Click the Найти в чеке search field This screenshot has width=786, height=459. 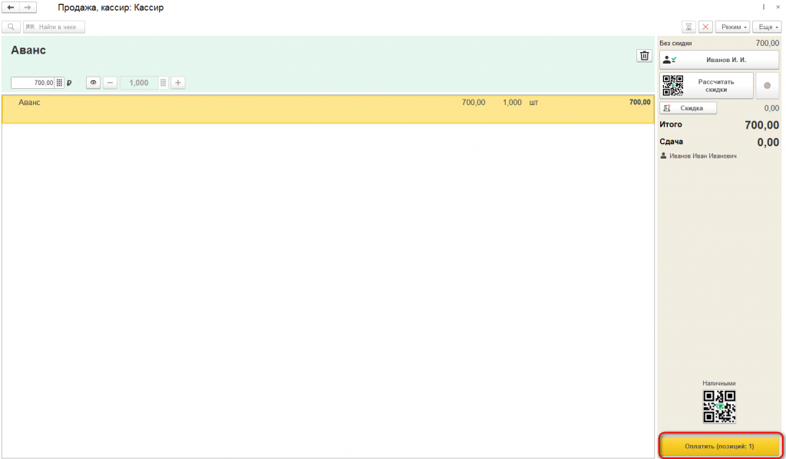tap(54, 27)
